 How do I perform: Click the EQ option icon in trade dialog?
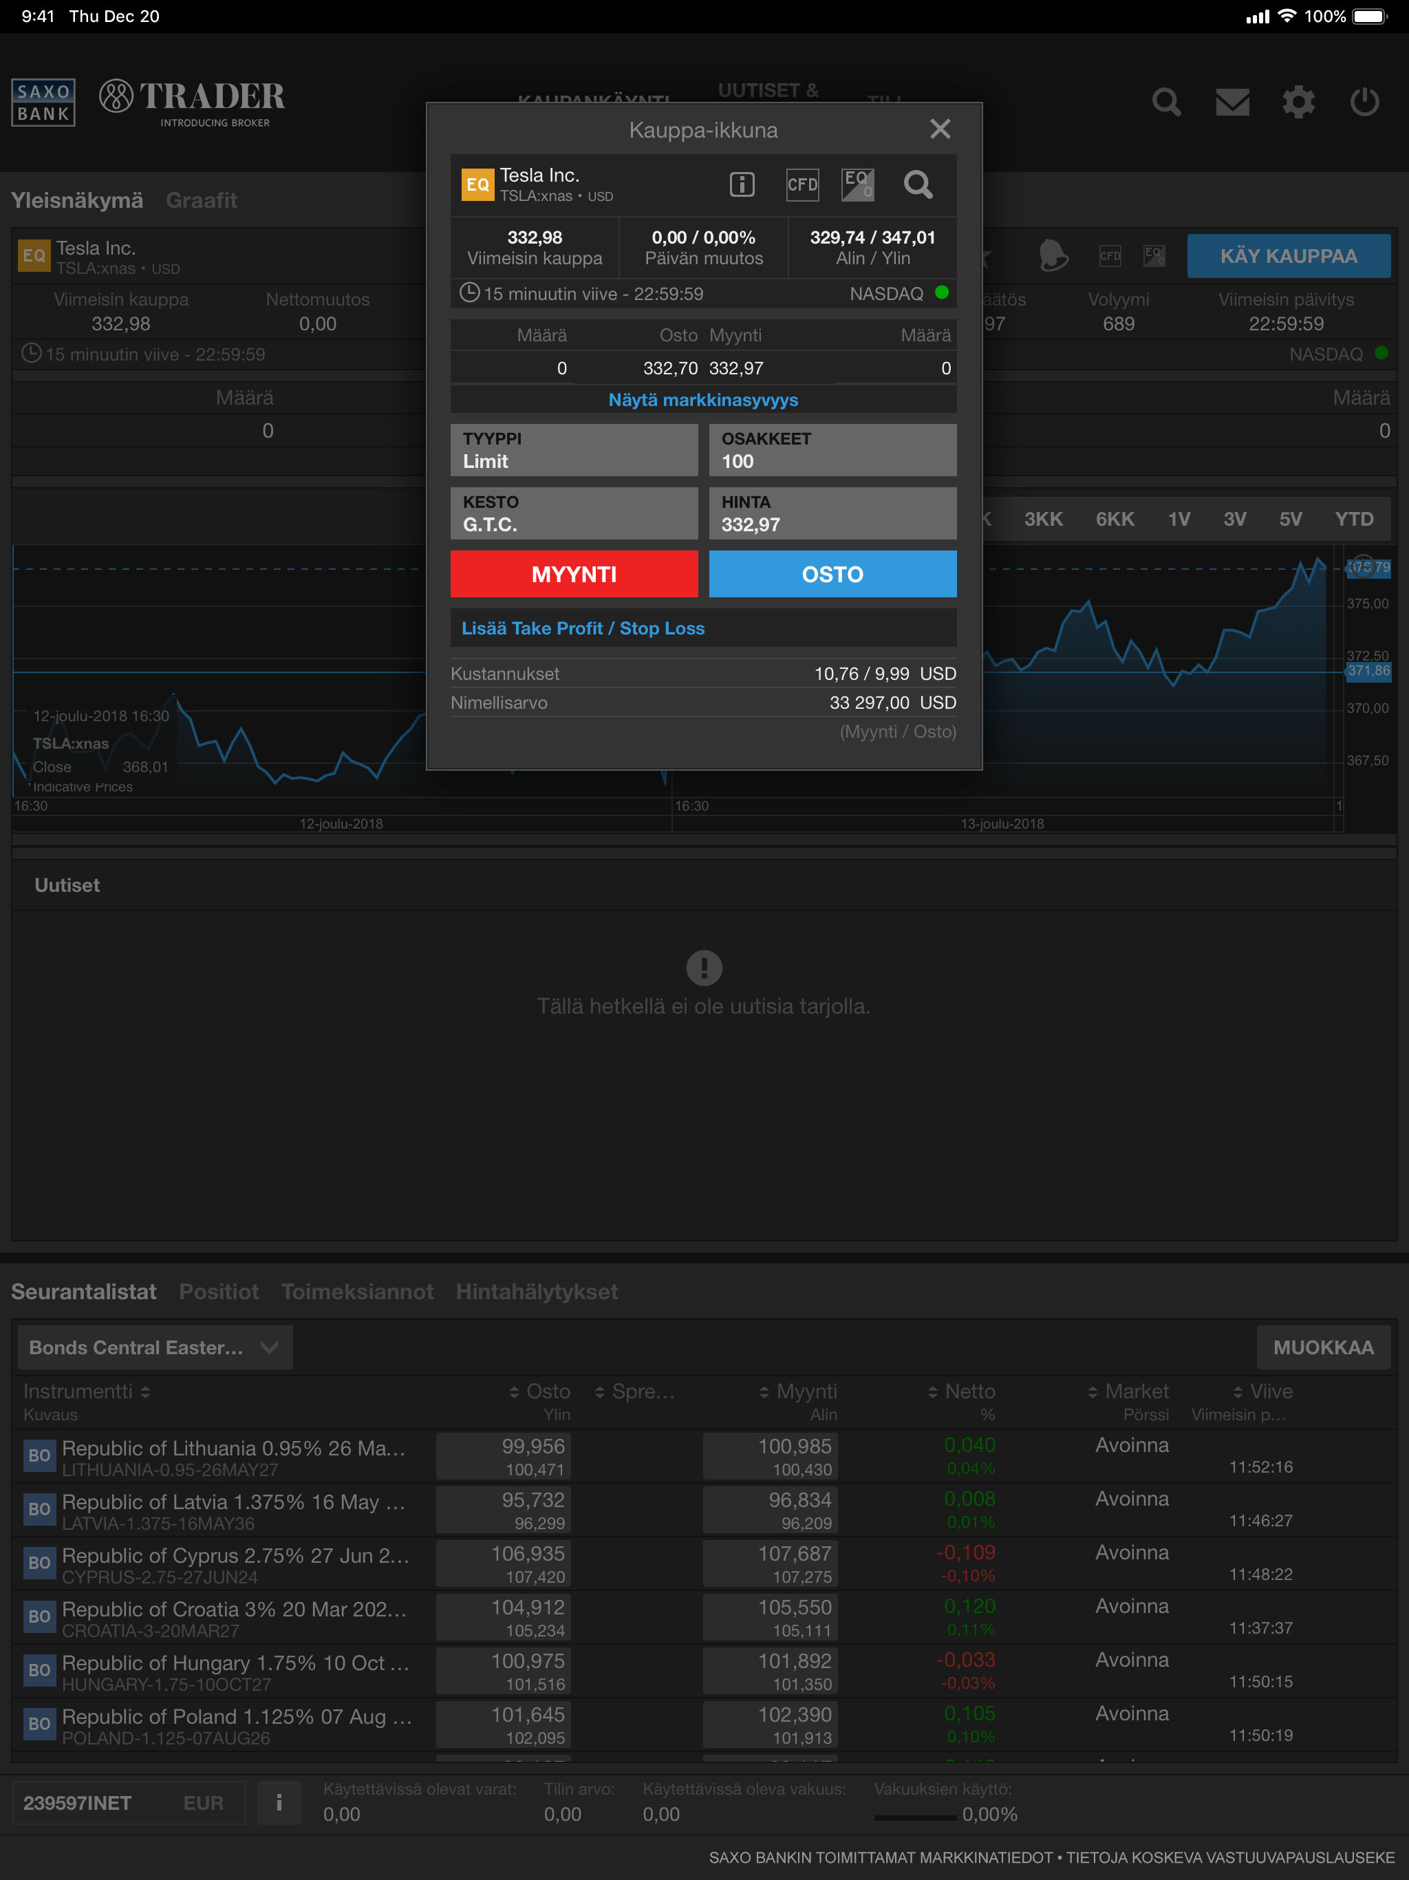[x=857, y=184]
